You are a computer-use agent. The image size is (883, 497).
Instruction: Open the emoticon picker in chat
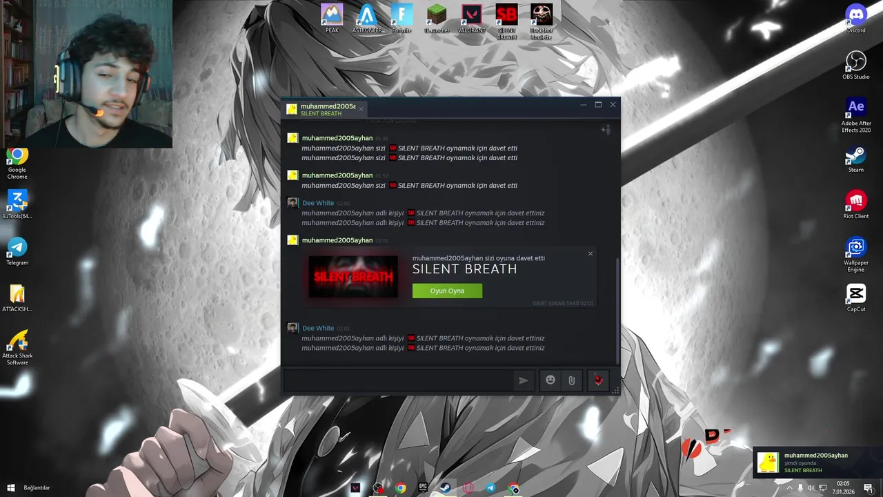(550, 380)
